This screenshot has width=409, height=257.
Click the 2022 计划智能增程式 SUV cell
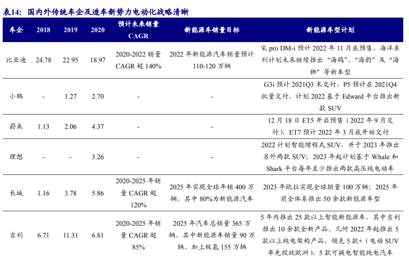tap(330, 157)
